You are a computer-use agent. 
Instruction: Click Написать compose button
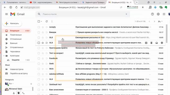pos(12,23)
